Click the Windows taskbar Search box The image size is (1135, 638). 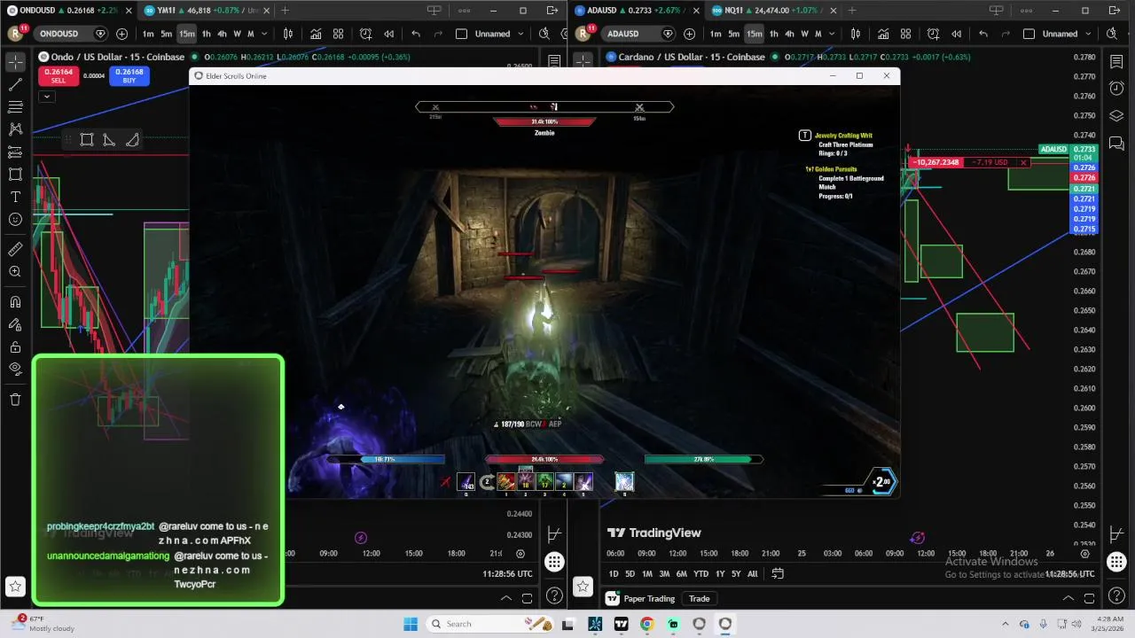[490, 624]
